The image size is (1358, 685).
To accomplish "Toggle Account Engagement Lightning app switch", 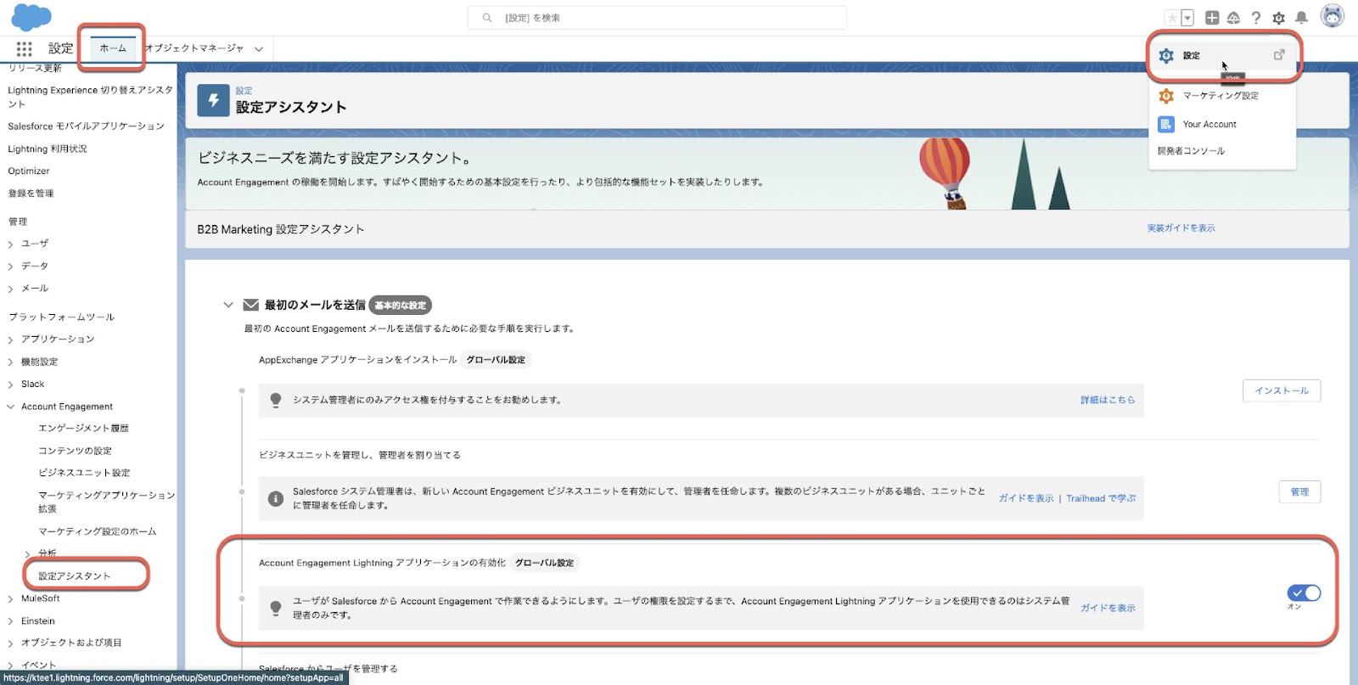I will 1304,592.
